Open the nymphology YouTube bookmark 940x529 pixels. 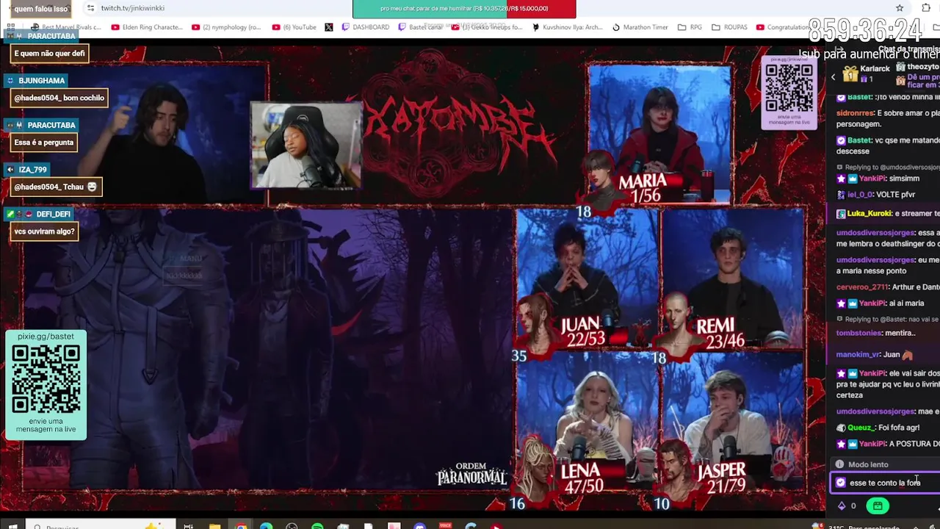tap(226, 27)
